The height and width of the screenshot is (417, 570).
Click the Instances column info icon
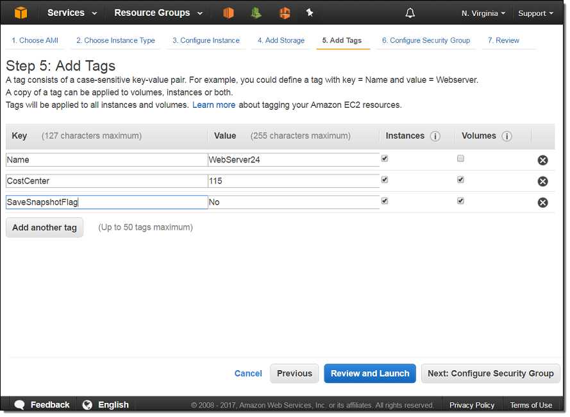(x=435, y=137)
